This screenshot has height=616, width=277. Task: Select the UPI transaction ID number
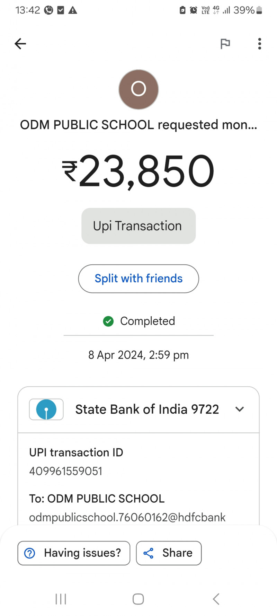coord(66,471)
